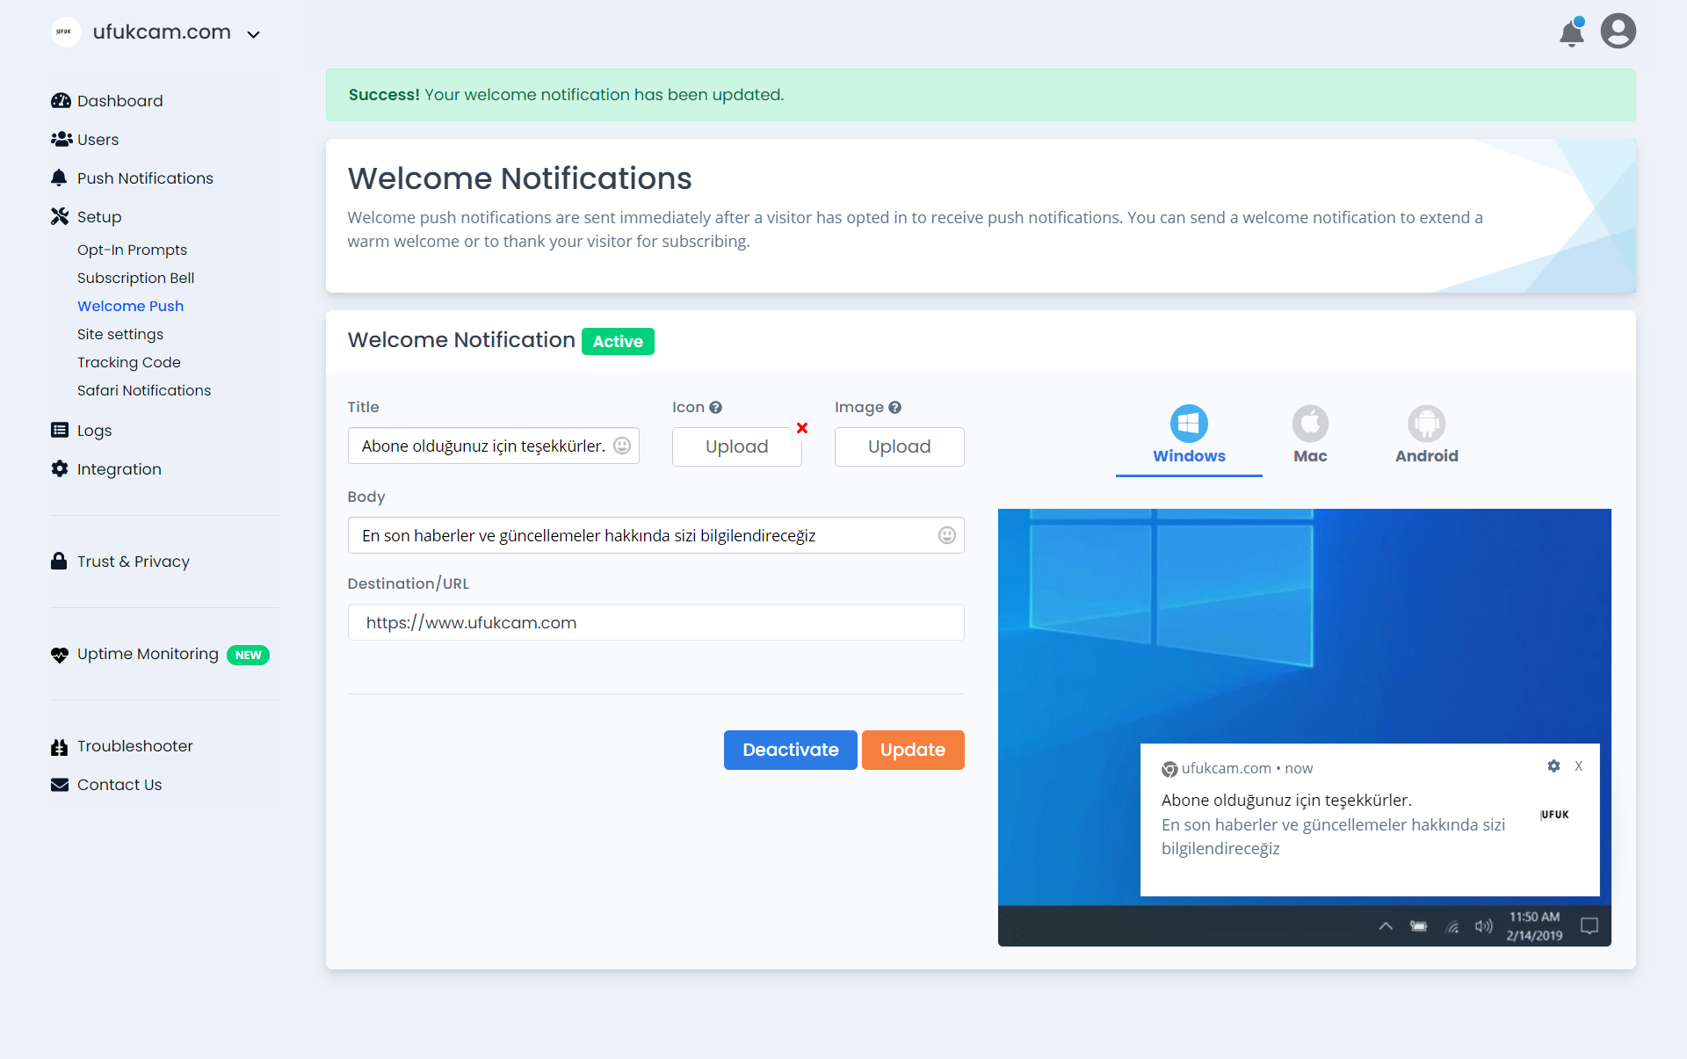
Task: Upload a notification image
Action: (x=899, y=446)
